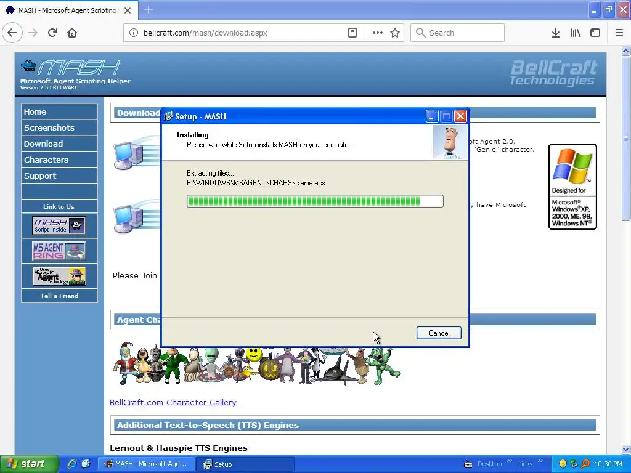
Task: Click the Uses Microsoft Agent Technology badge
Action: (59, 276)
